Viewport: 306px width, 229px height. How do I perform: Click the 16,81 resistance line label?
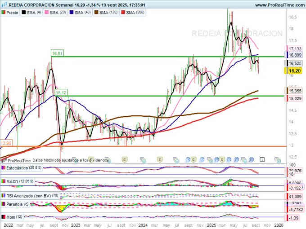tap(58, 53)
